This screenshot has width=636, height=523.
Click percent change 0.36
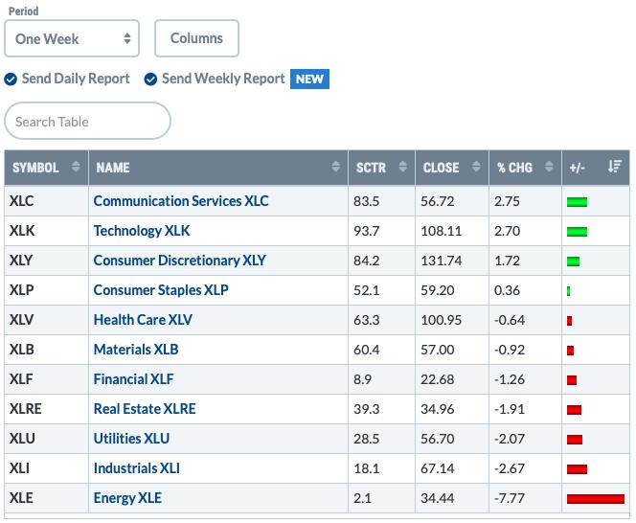coord(507,290)
